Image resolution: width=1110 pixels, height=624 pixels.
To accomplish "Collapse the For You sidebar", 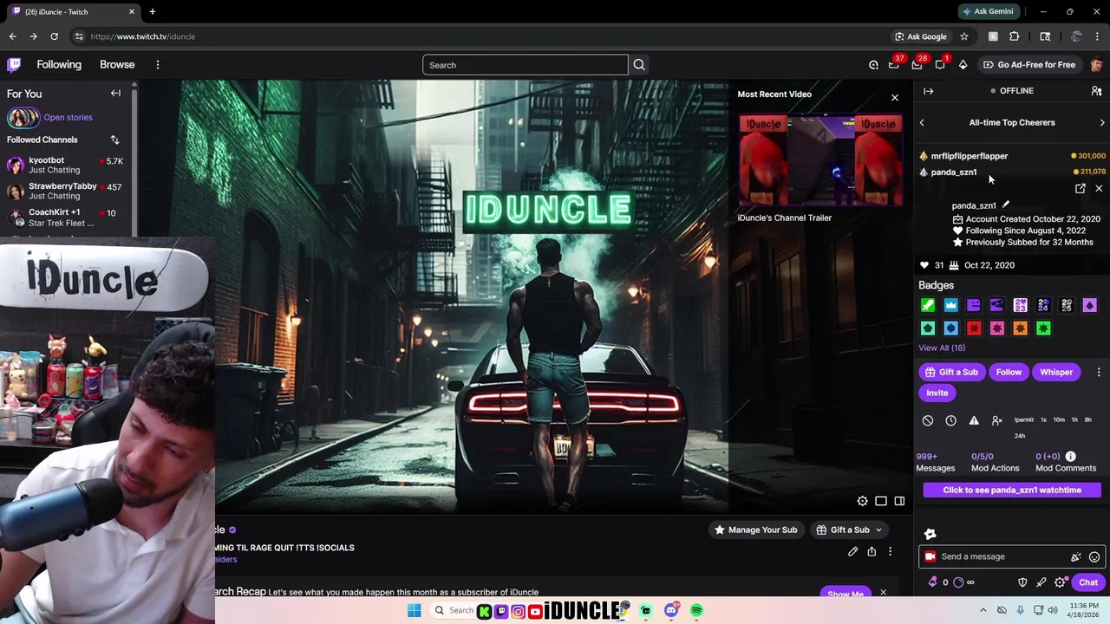I will point(115,94).
